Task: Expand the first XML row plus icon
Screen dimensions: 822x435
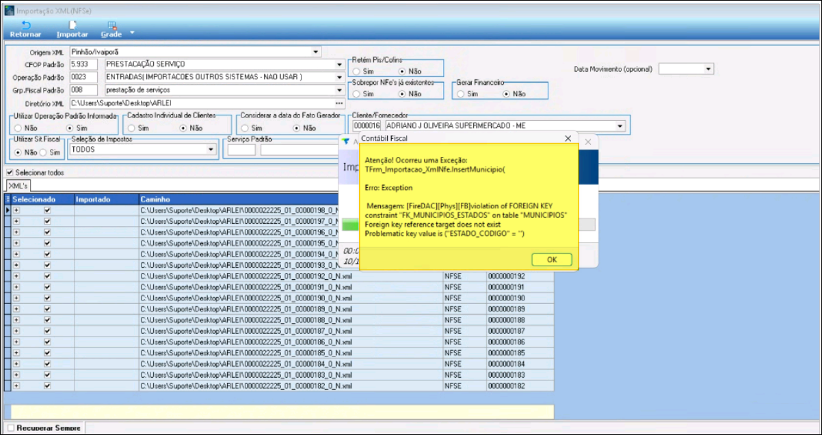Action: (16, 211)
